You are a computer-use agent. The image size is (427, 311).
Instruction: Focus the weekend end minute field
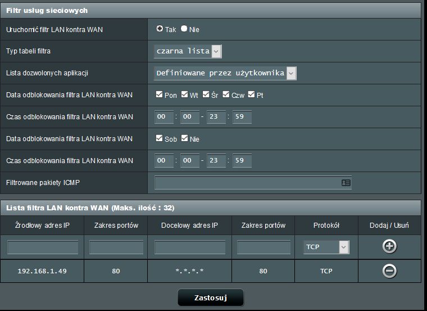(x=242, y=161)
